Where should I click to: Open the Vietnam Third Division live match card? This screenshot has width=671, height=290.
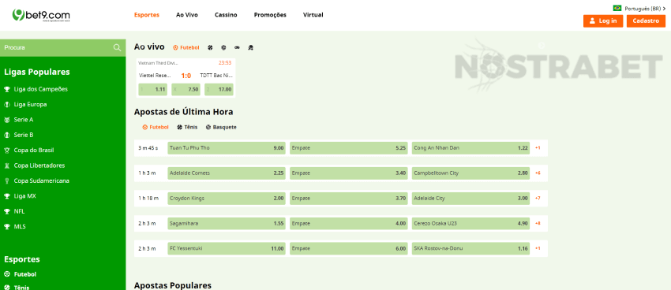coord(186,78)
